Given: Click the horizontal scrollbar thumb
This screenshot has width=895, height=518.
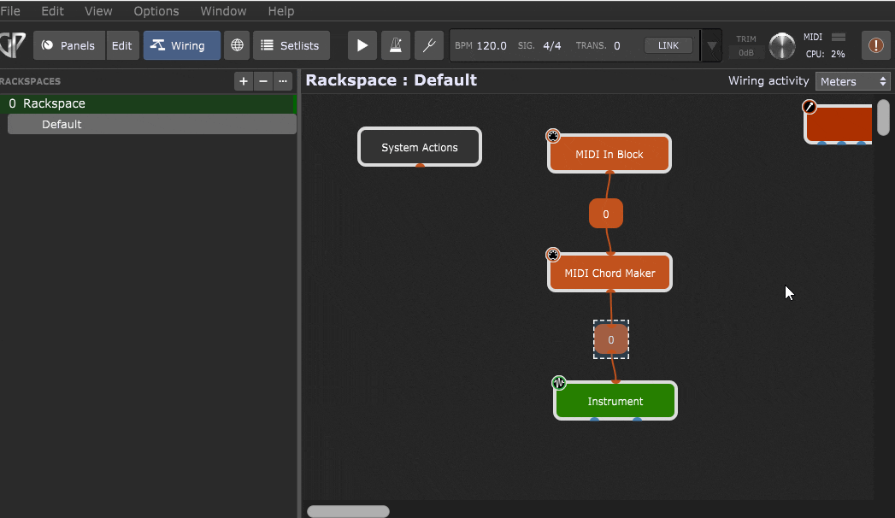Looking at the screenshot, I should pos(348,511).
